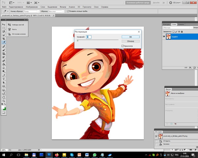
Task: Toggle lock image pixels brush icon
Action: 176,32
